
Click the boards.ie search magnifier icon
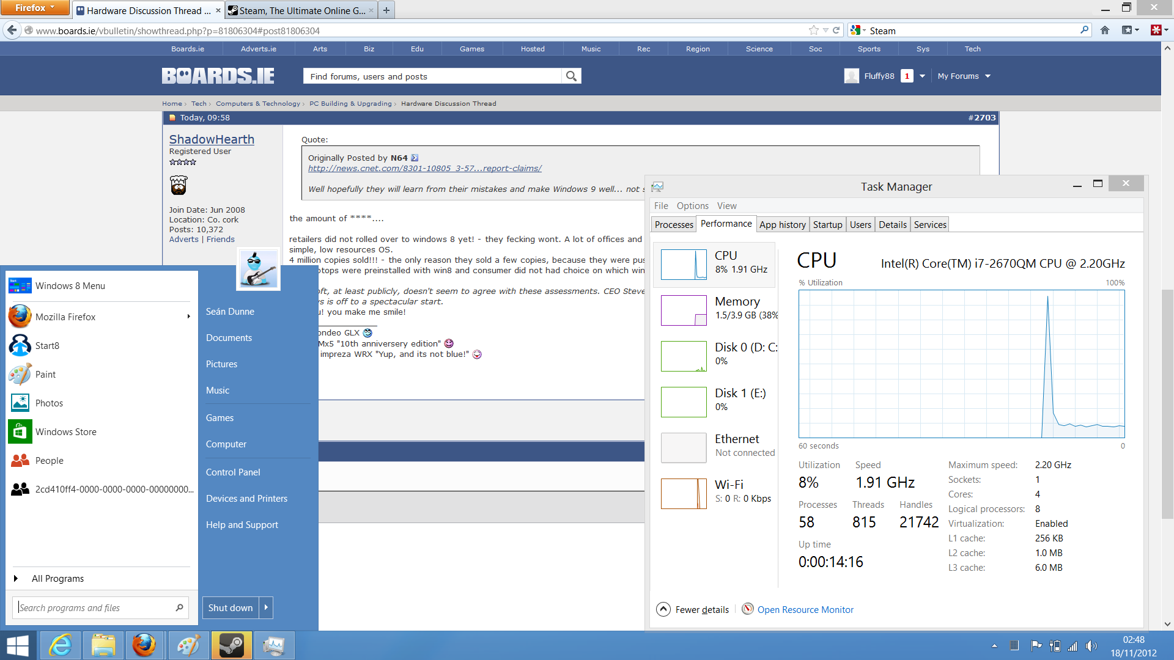point(571,76)
